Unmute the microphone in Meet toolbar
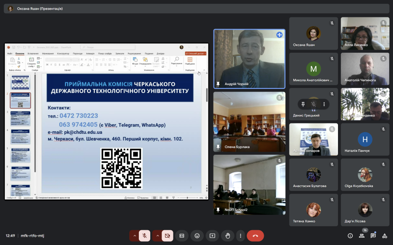 pyautogui.click(x=145, y=236)
